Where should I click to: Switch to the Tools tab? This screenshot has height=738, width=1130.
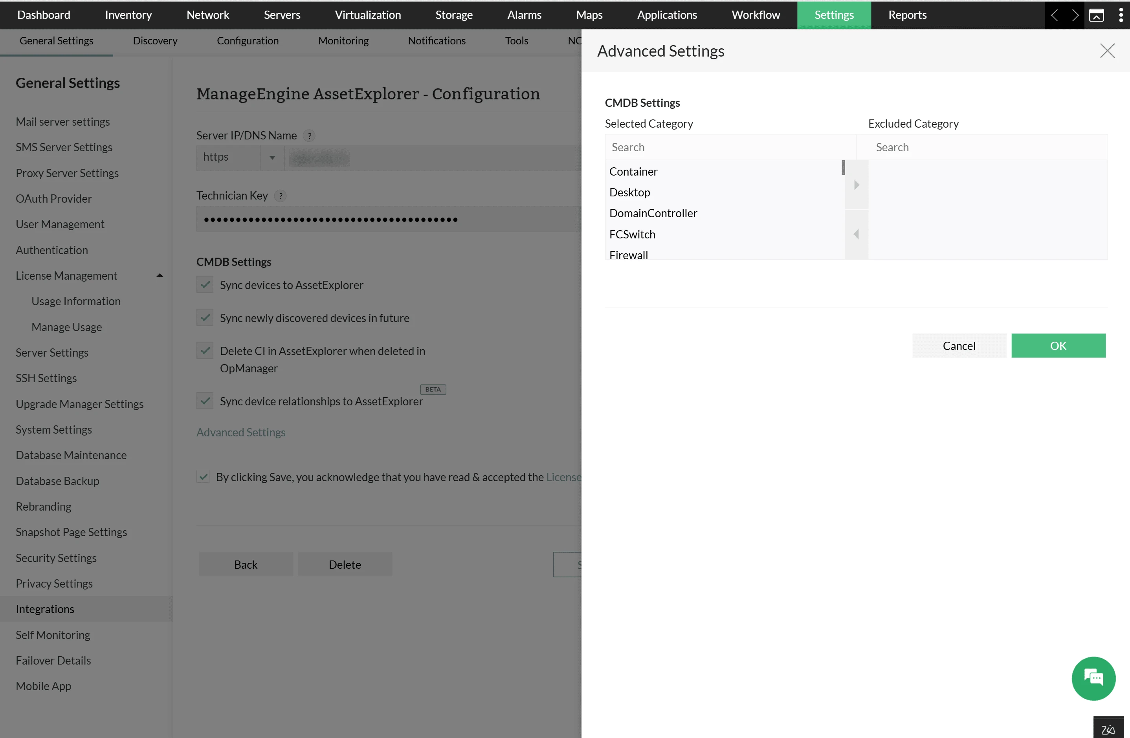[x=517, y=41]
